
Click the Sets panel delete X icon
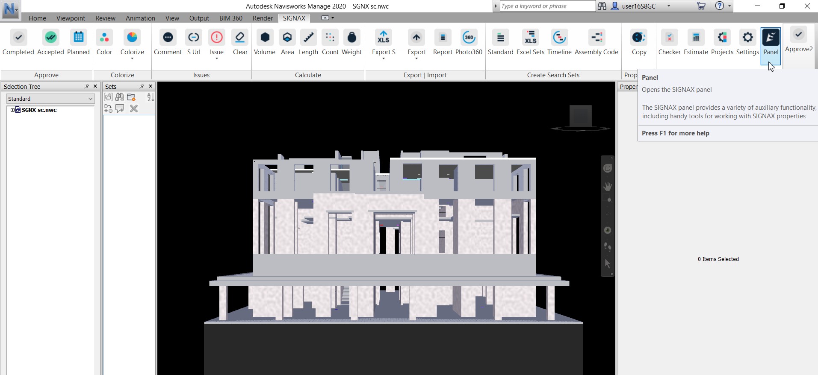click(x=134, y=108)
